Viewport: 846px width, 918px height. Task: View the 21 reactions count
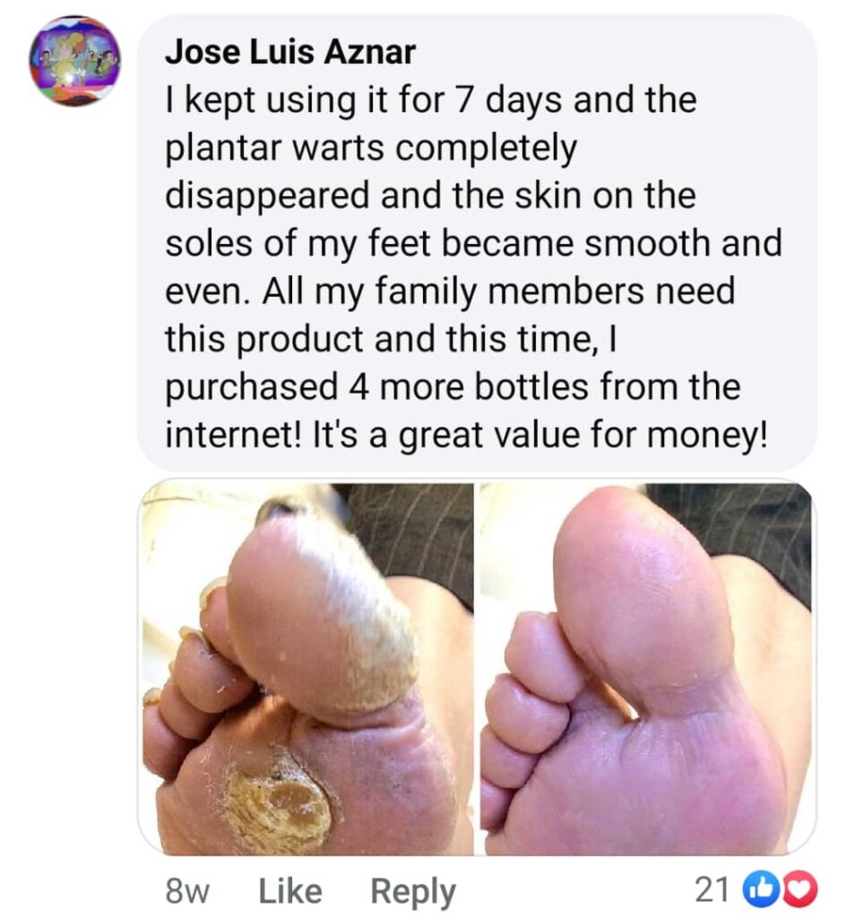tap(712, 890)
